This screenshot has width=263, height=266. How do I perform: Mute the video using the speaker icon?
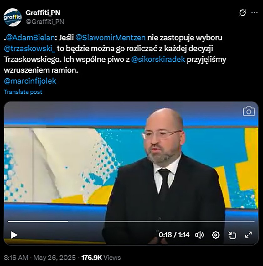coord(199,235)
